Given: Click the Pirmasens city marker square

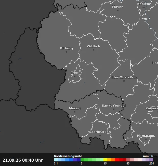Looking at the screenshot, I should point(146,139).
